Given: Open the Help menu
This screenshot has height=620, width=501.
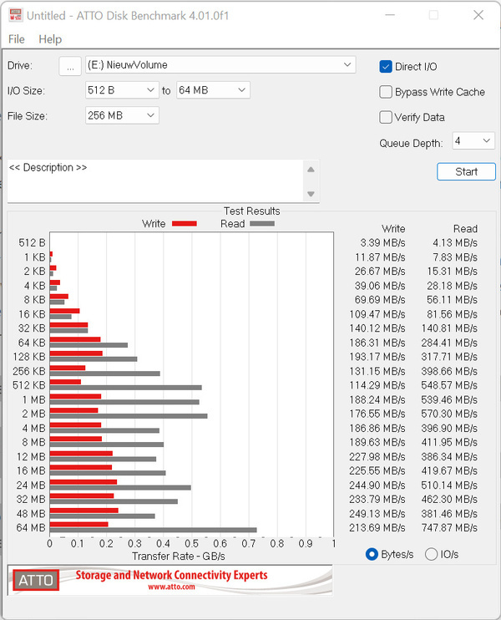Looking at the screenshot, I should pyautogui.click(x=50, y=39).
